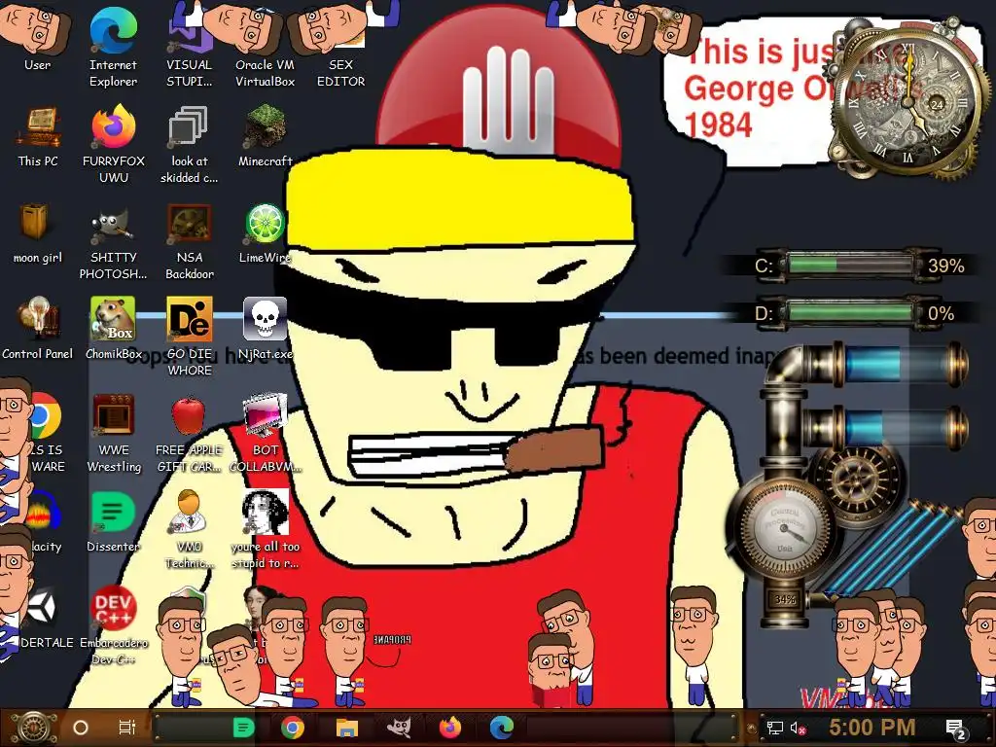This screenshot has width=996, height=747.
Task: Open FREE APPLE GIFT CAR... icon
Action: (189, 434)
